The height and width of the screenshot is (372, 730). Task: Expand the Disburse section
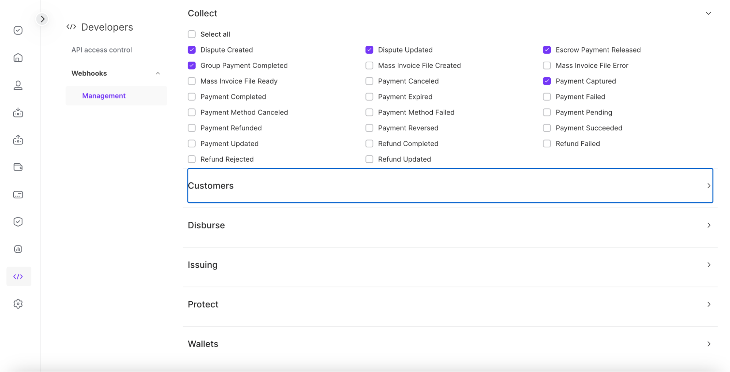(x=709, y=225)
